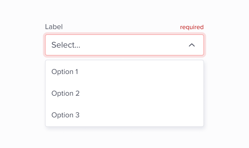This screenshot has height=148, width=249.
Task: Click the Option 1 row
Action: pos(124,72)
